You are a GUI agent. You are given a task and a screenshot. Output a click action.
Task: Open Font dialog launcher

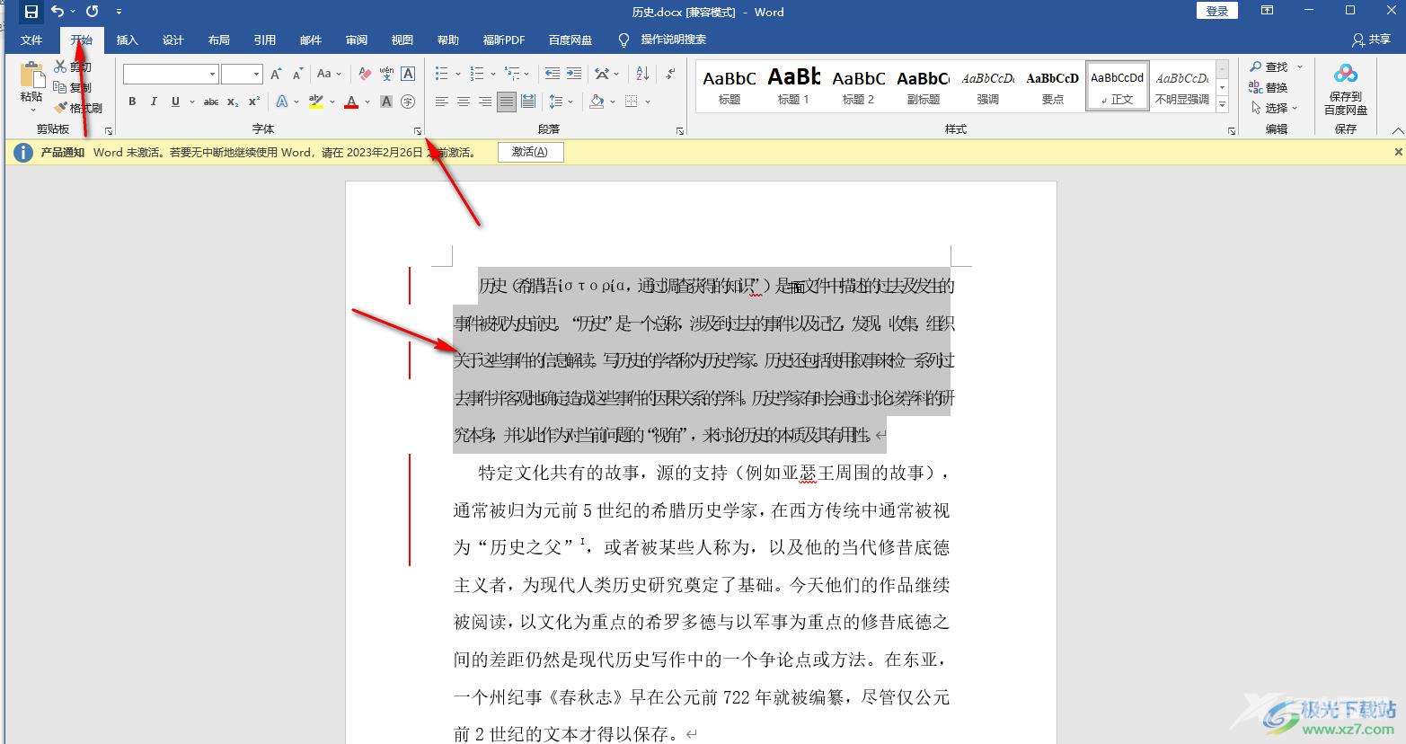[x=418, y=131]
